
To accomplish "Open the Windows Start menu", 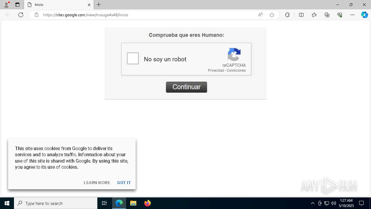I will pos(7,203).
